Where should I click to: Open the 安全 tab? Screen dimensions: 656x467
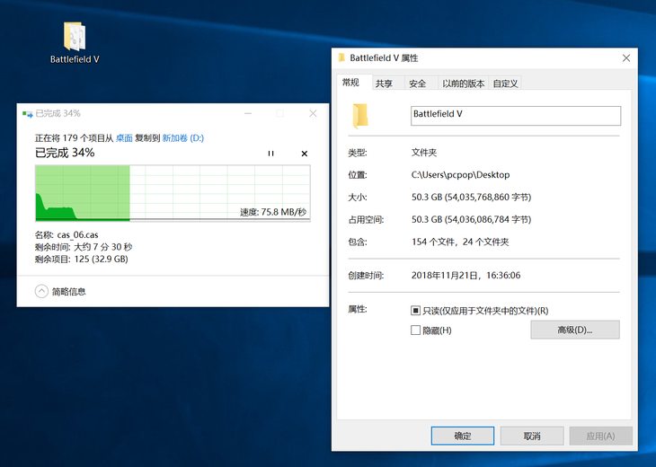coord(417,84)
